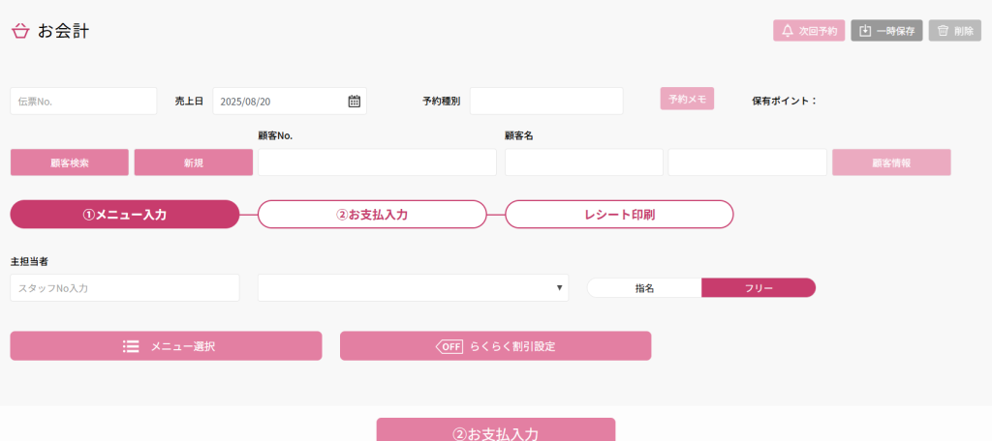Viewport: 992px width, 441px height.
Task: Click the OFF tag icon on らくらく割引設定
Action: click(x=449, y=346)
